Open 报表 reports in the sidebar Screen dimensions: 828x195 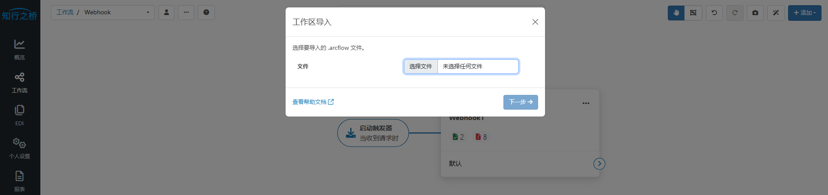tap(20, 181)
